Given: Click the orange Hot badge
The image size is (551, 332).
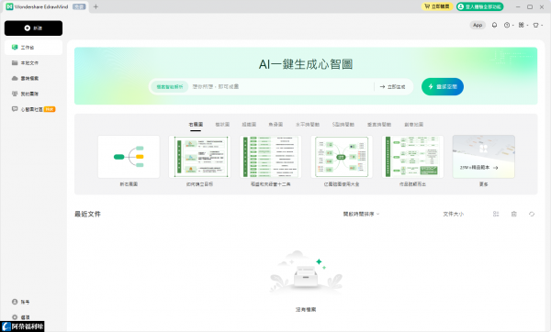Looking at the screenshot, I should click(x=50, y=109).
